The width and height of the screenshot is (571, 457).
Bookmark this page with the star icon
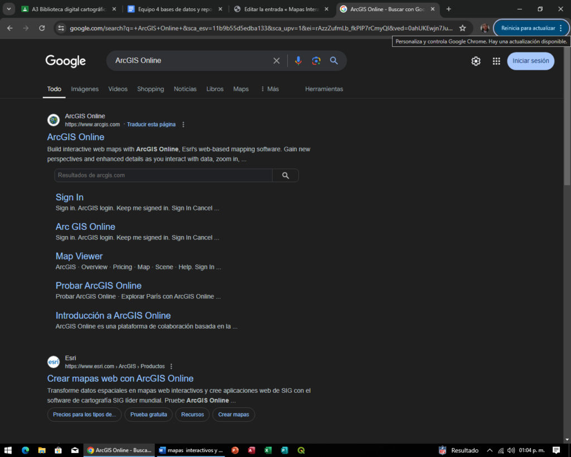click(x=462, y=28)
